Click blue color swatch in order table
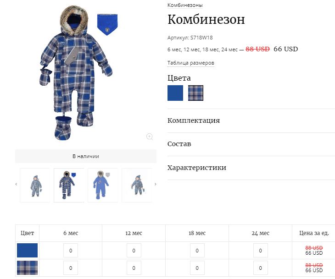 (28, 250)
